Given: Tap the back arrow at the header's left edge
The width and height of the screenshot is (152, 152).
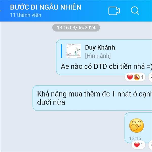Looking at the screenshot, I should pyautogui.click(x=1, y=11).
